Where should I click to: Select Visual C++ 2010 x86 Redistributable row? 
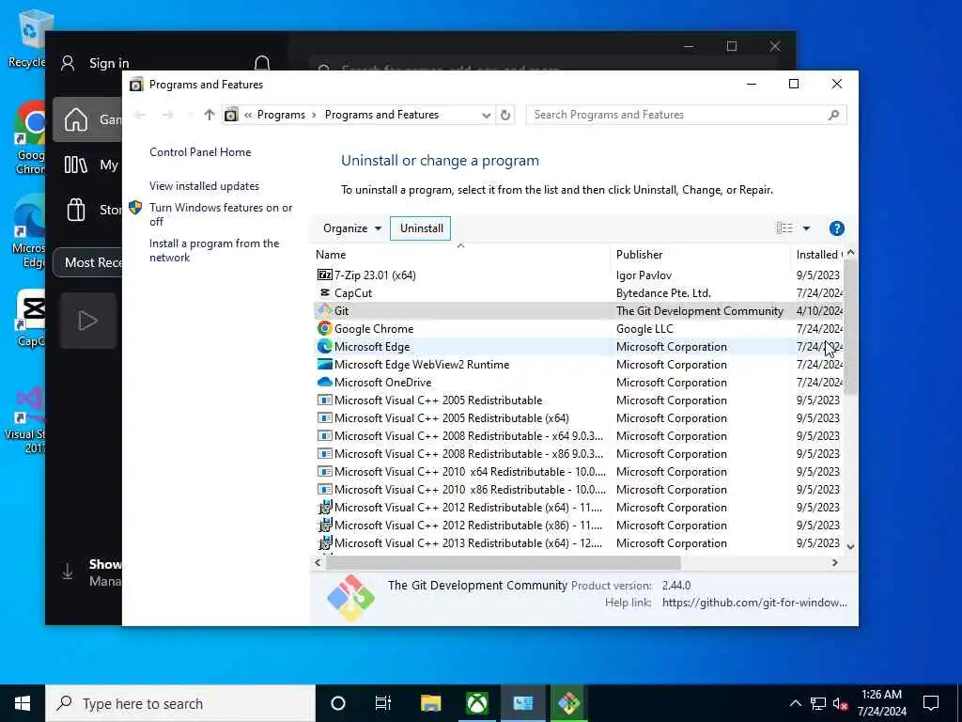[577, 489]
